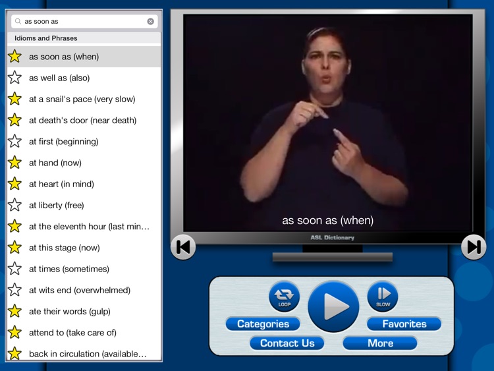Image resolution: width=494 pixels, height=371 pixels.
Task: Go to previous sign with skip-back button
Action: 183,247
